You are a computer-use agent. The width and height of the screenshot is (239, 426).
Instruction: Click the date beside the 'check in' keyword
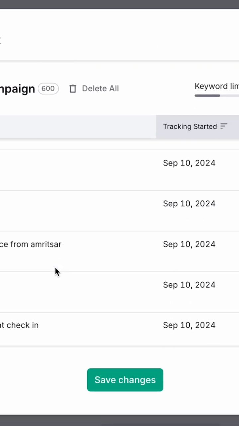[189, 325]
